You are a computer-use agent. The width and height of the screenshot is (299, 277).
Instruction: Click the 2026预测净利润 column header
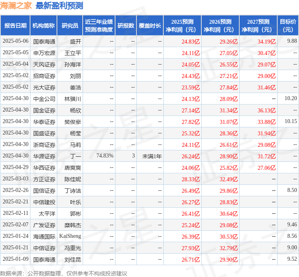(x=220, y=26)
